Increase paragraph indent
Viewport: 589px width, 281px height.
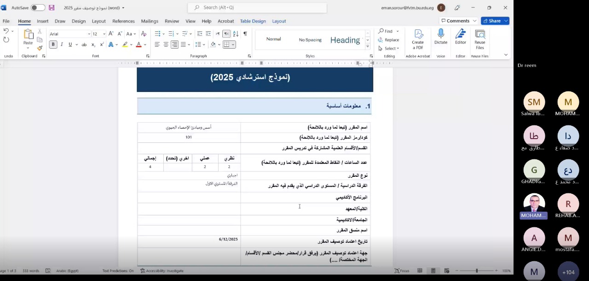point(208,34)
